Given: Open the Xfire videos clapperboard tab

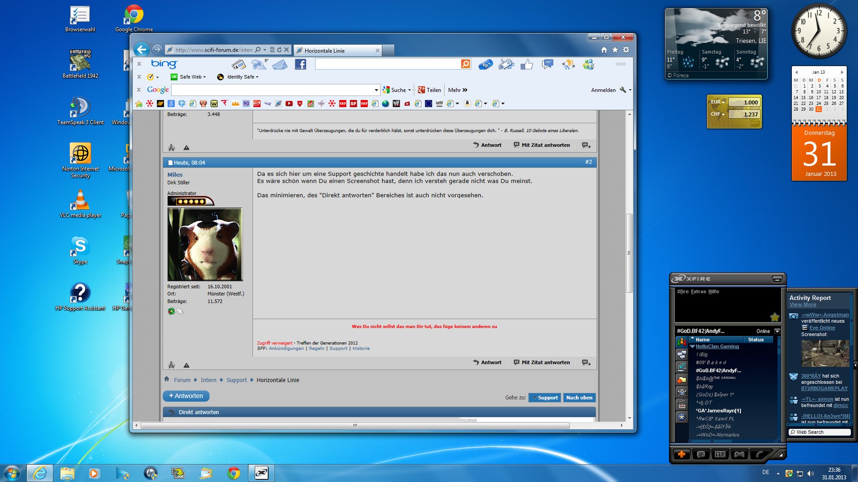Looking at the screenshot, I should (681, 405).
